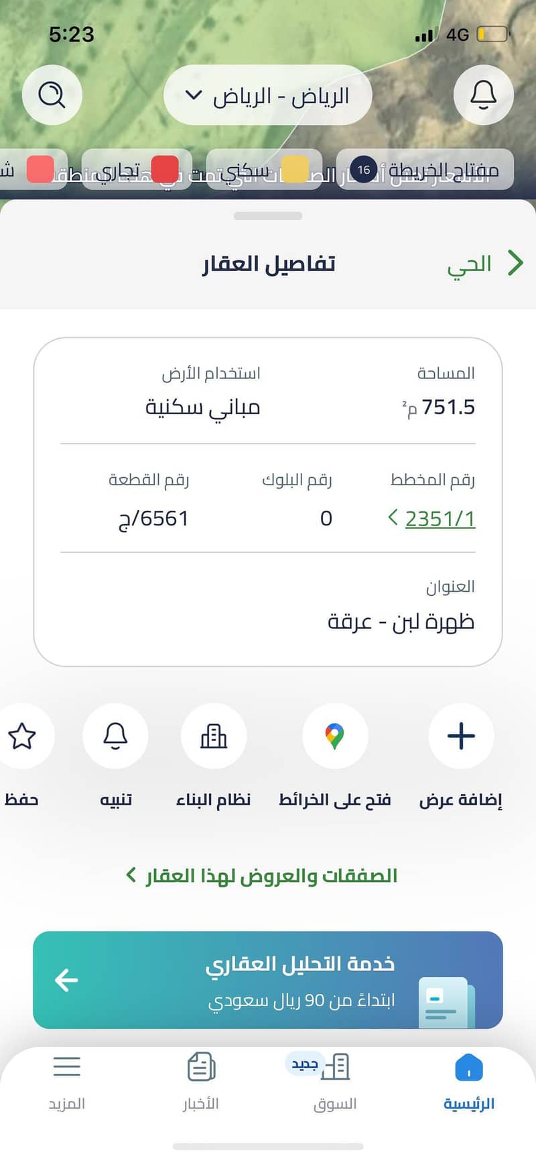Open the News (الأخبار) tab
Viewport: 536px width, 1161px height.
201,1082
